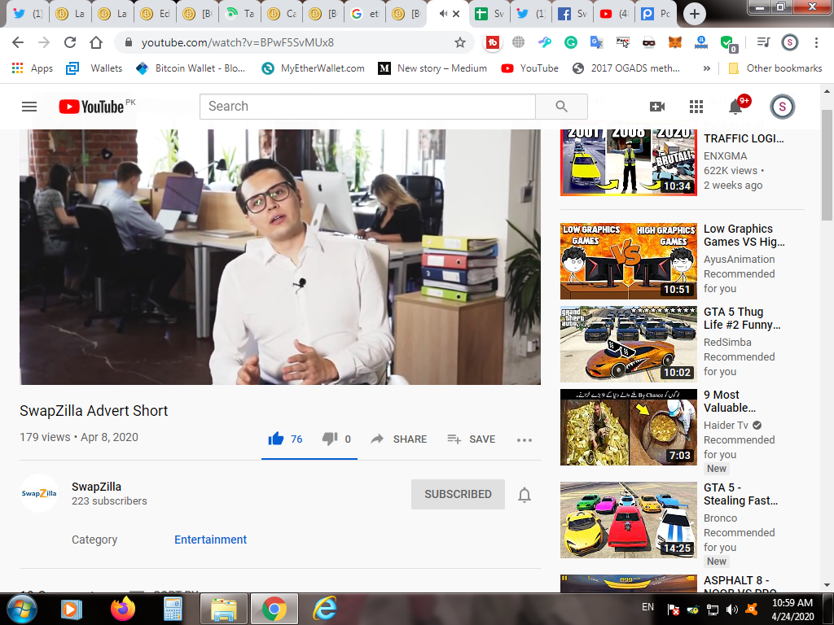Toggle the SUBSCRIBED button
Image resolution: width=834 pixels, height=625 pixels.
click(458, 494)
